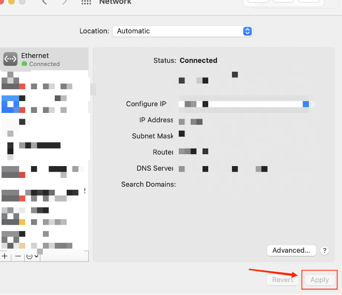Select the Ethernet Connected list item
This screenshot has width=342, height=295.
[x=44, y=59]
